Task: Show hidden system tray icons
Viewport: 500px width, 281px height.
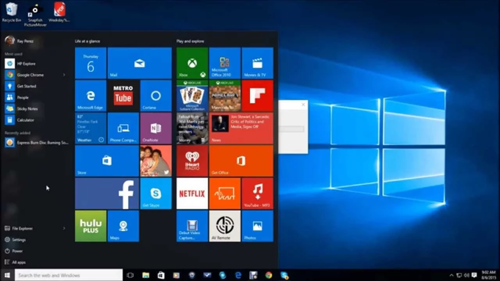Action: point(452,275)
